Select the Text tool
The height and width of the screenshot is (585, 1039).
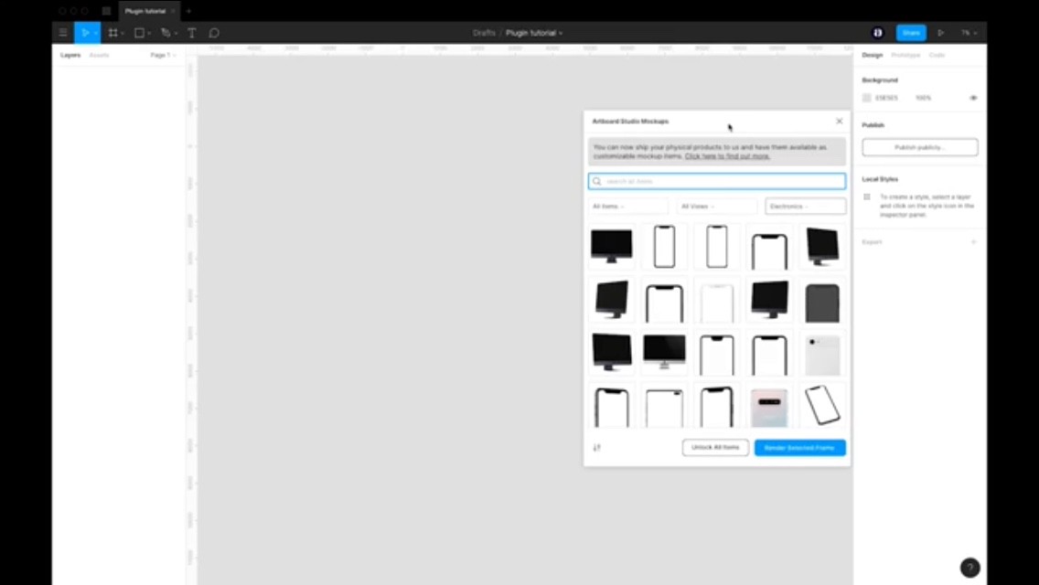click(191, 32)
